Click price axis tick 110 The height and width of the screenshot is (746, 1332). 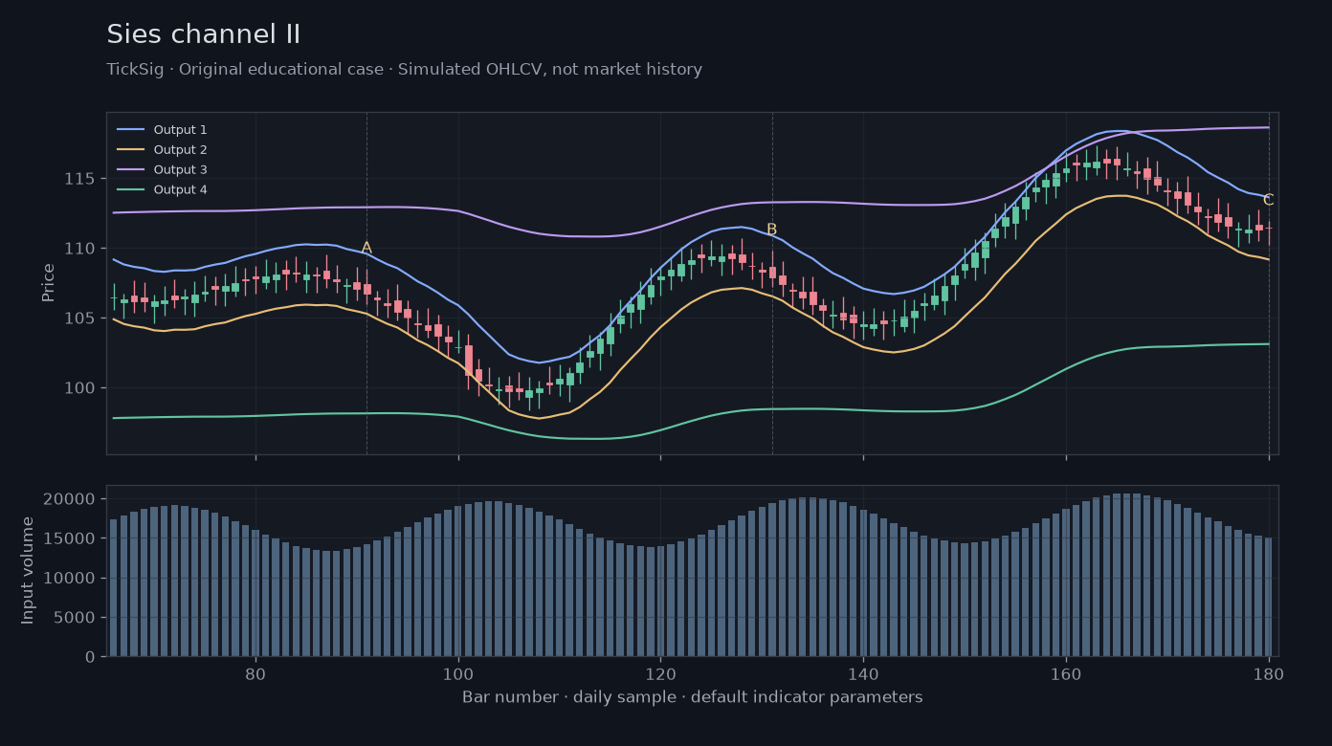click(80, 249)
